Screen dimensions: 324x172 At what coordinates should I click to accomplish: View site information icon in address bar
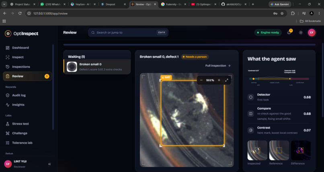(x=29, y=13)
